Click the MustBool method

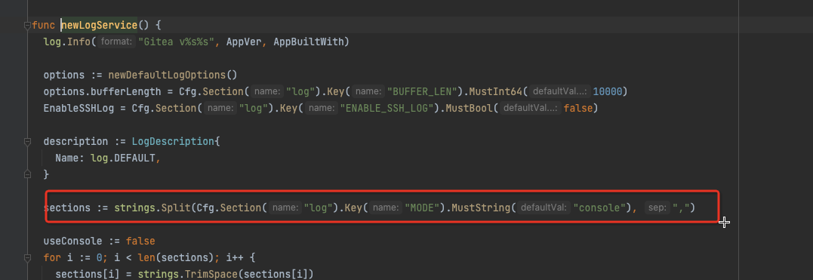[x=469, y=108]
